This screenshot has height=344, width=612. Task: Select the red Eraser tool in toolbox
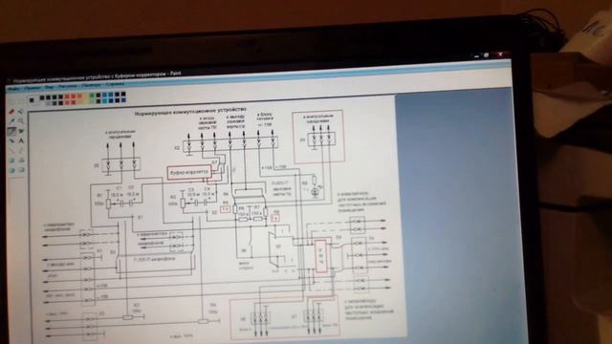click(x=11, y=112)
